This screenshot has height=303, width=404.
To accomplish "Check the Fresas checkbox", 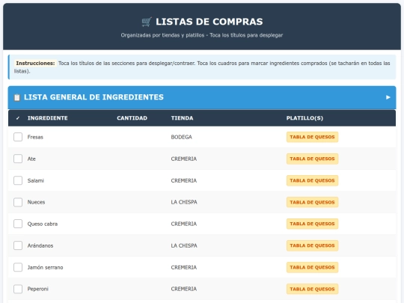I will tap(18, 137).
